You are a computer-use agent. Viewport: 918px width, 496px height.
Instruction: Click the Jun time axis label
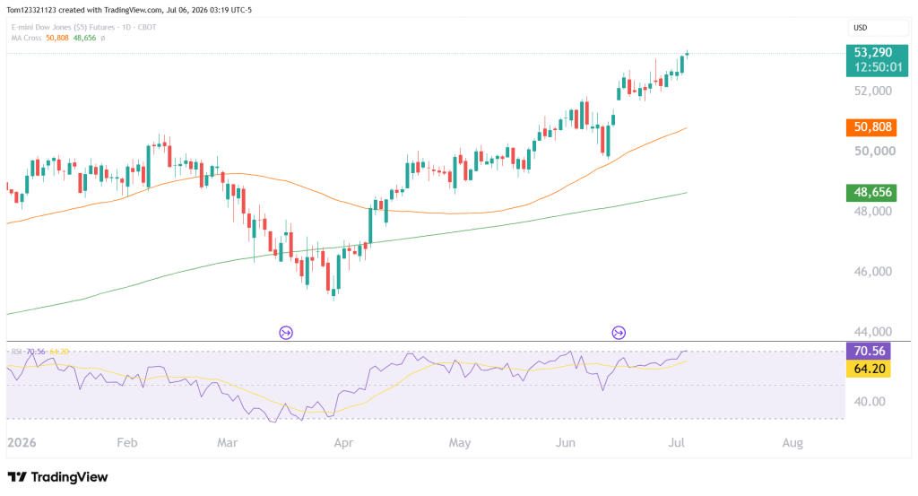pos(565,442)
